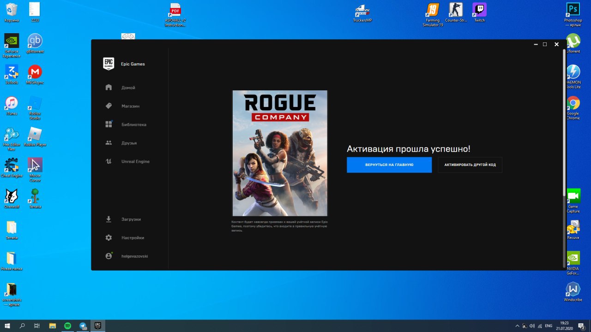Select the Hex Editor Neo shortcut

click(x=12, y=139)
